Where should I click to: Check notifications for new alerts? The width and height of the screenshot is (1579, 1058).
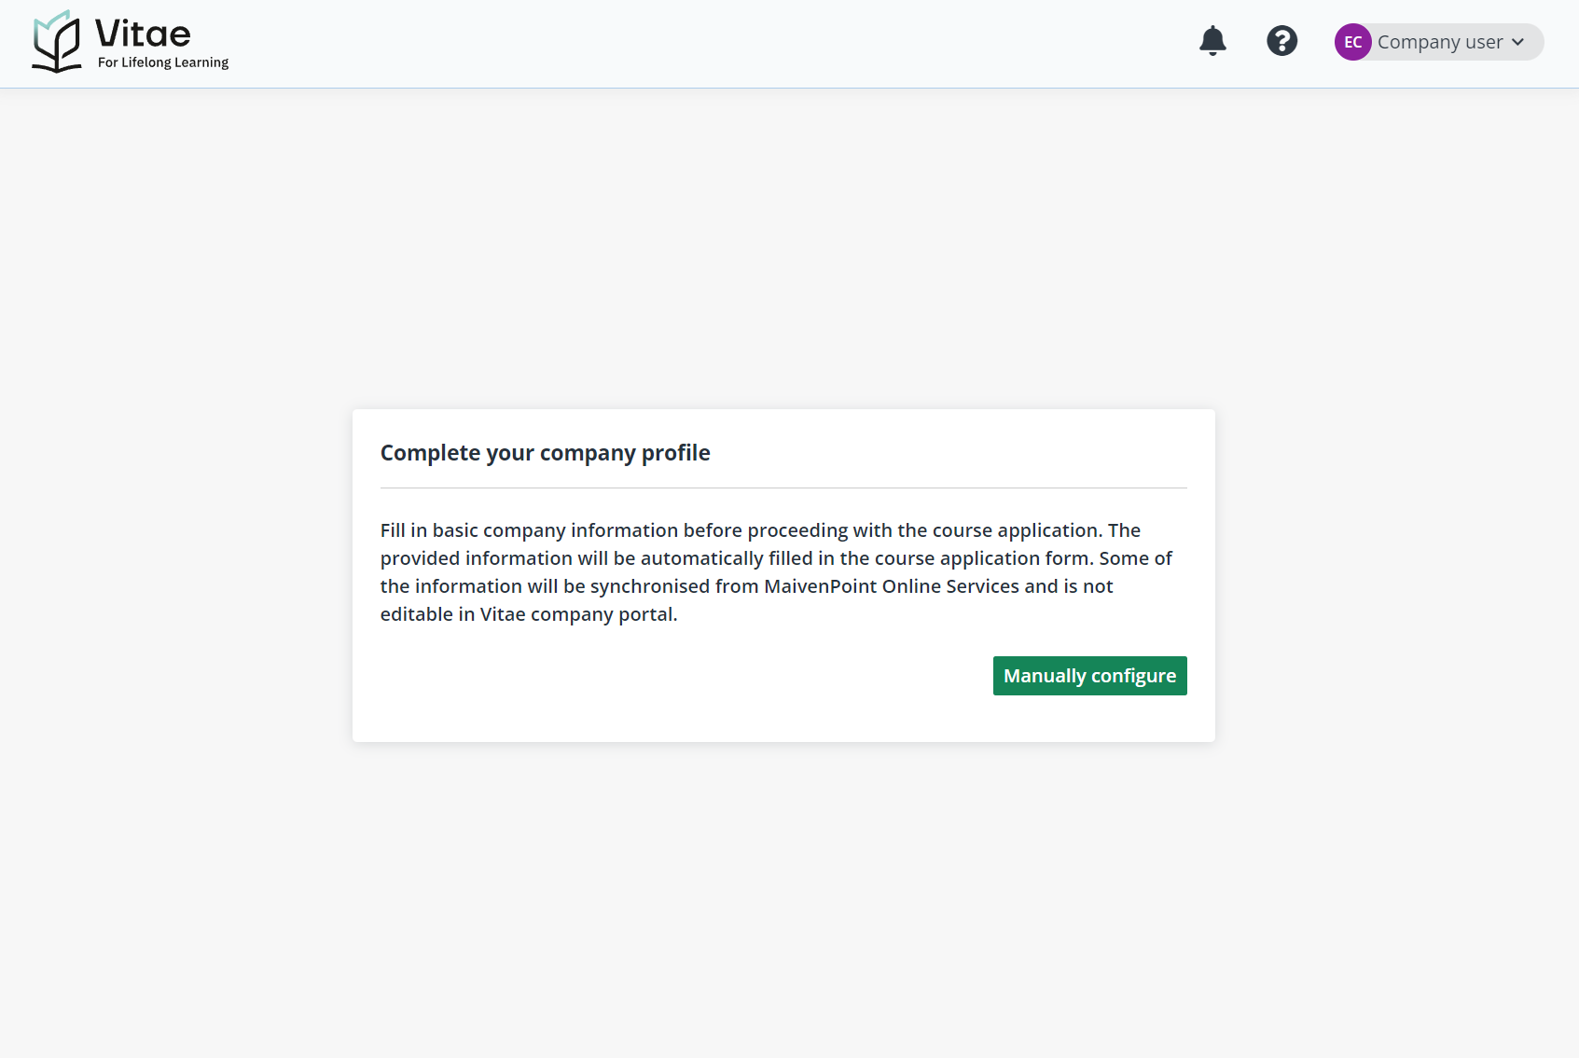click(x=1212, y=41)
